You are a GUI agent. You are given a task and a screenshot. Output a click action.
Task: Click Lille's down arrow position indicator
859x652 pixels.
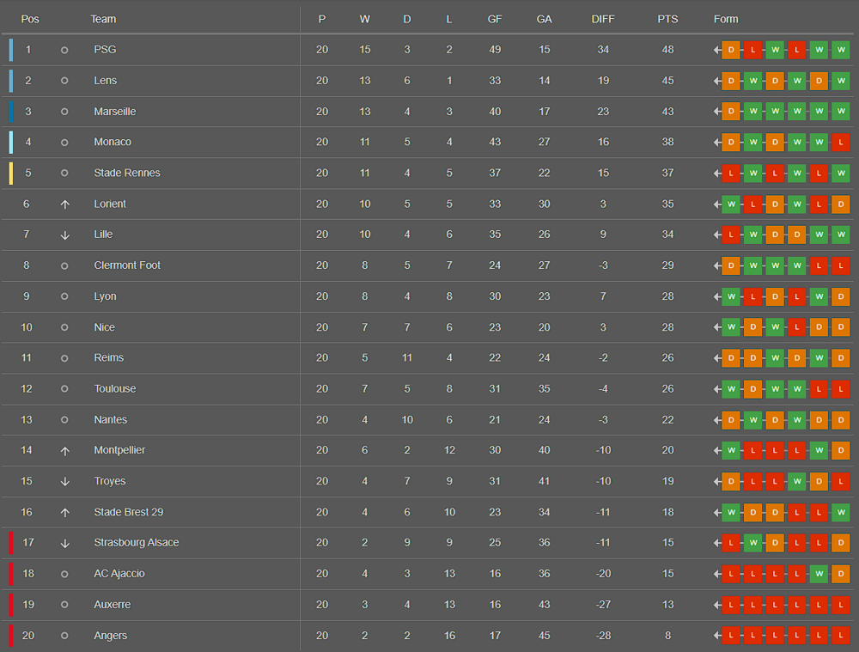click(64, 235)
